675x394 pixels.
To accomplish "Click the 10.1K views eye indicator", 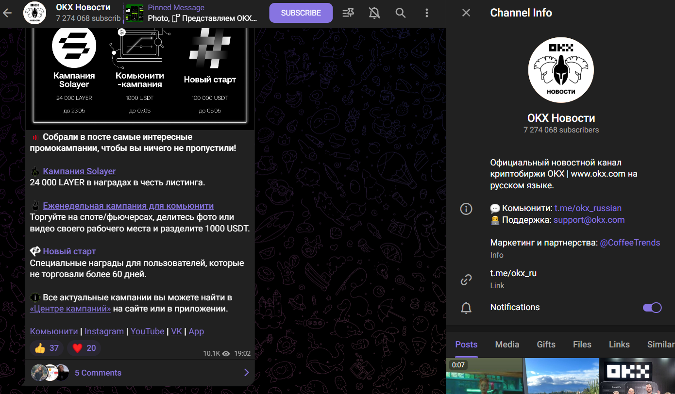I will [x=216, y=354].
